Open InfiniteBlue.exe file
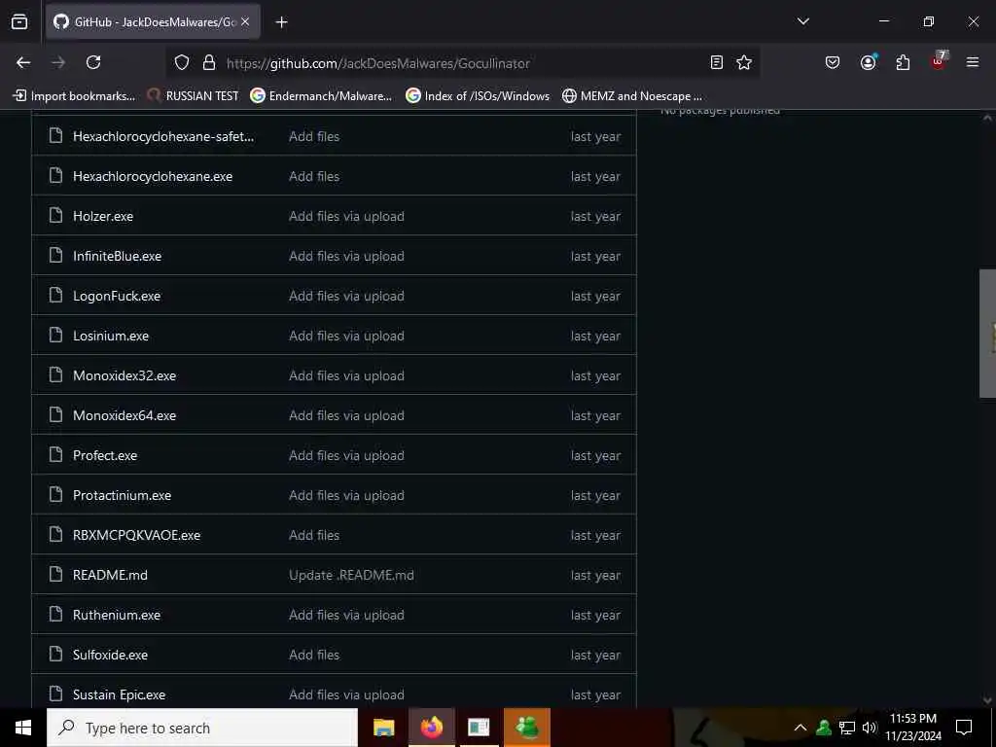The width and height of the screenshot is (996, 747). tap(117, 257)
